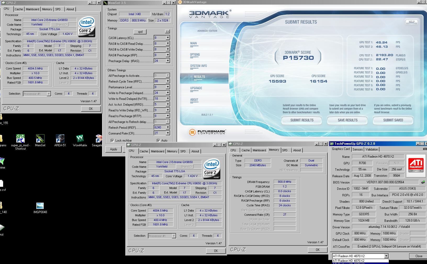The image size is (427, 264).
Task: Open the Write to Read Delayed (tWTR) dropdown
Action: [x=168, y=99]
